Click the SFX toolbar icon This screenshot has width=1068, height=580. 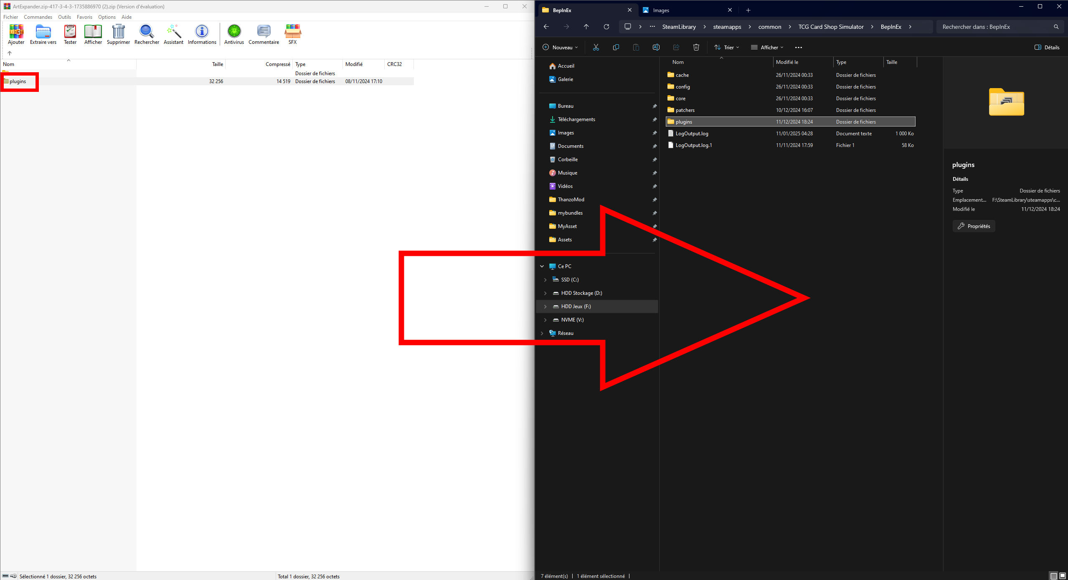[292, 32]
